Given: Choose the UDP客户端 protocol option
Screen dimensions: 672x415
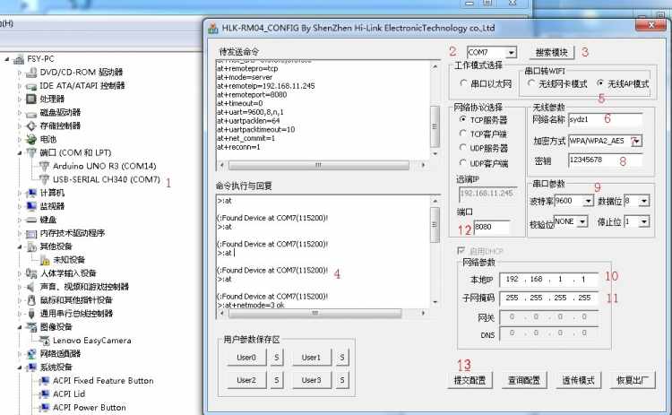Looking at the screenshot, I should pos(463,162).
